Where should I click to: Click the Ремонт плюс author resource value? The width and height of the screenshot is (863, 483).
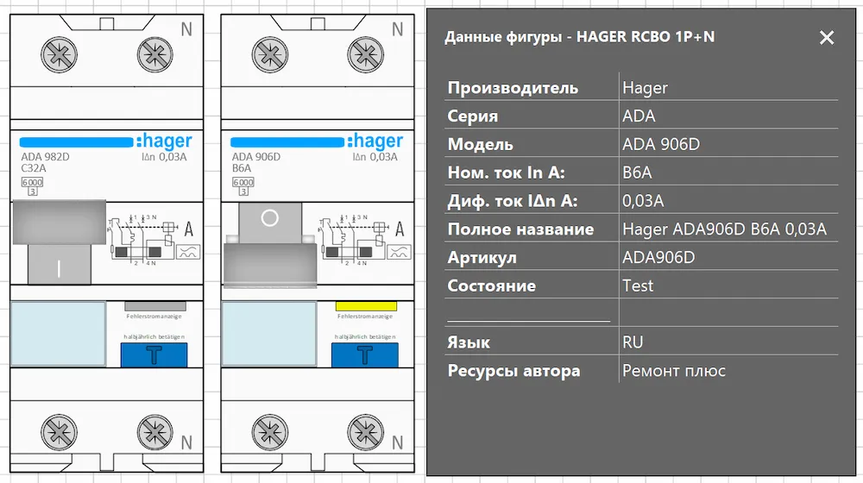point(674,371)
